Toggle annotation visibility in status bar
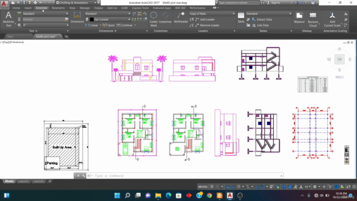Image resolution: width=357 pixels, height=201 pixels. coord(290,186)
